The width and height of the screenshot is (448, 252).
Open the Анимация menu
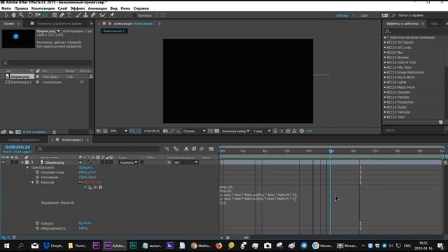click(x=97, y=8)
